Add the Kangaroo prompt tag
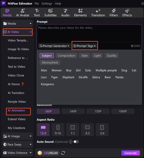Viewport: 144px width, 158px height. 47,84
